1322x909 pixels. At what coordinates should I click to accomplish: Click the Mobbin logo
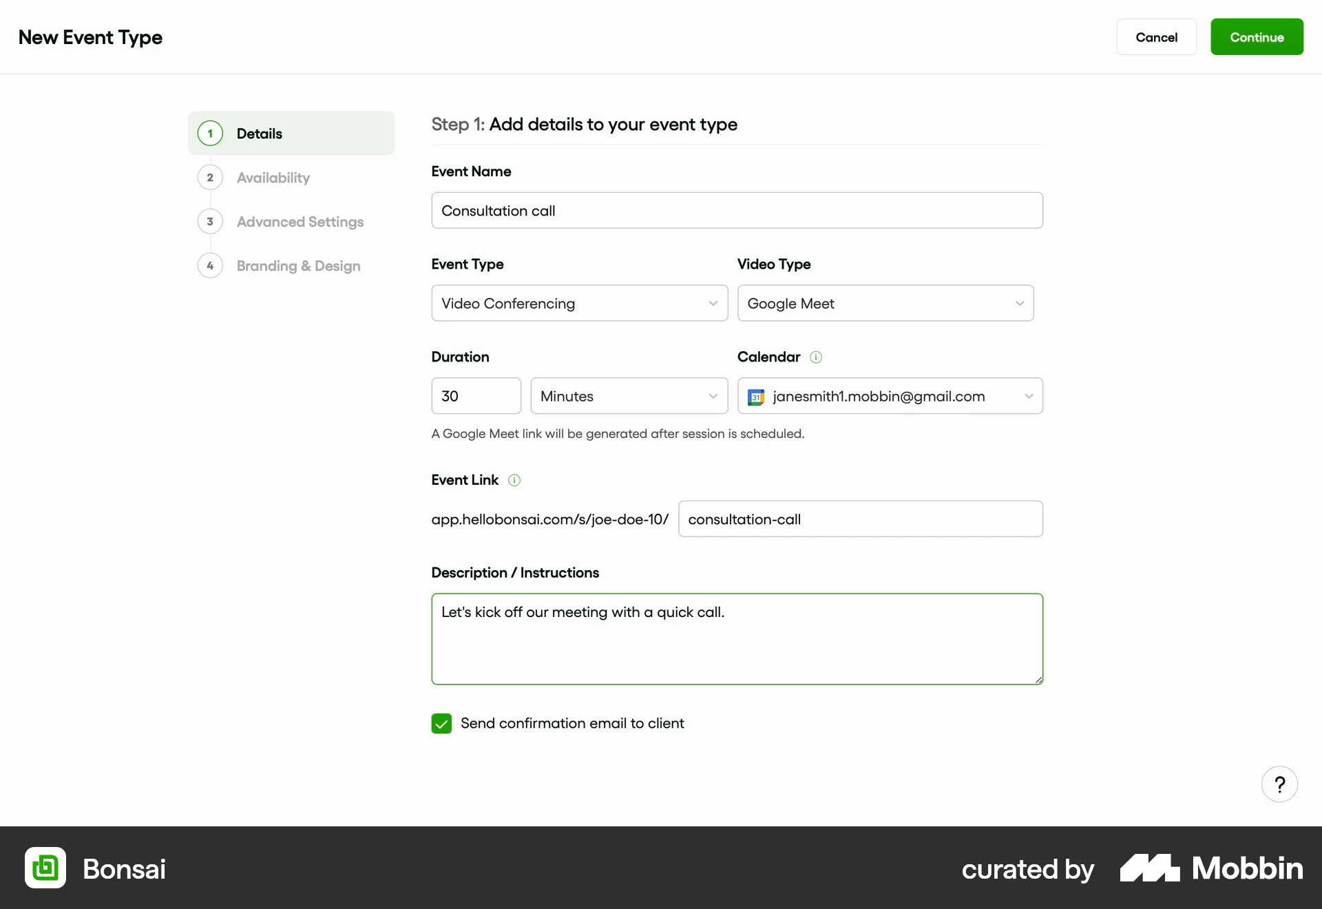tap(1210, 868)
